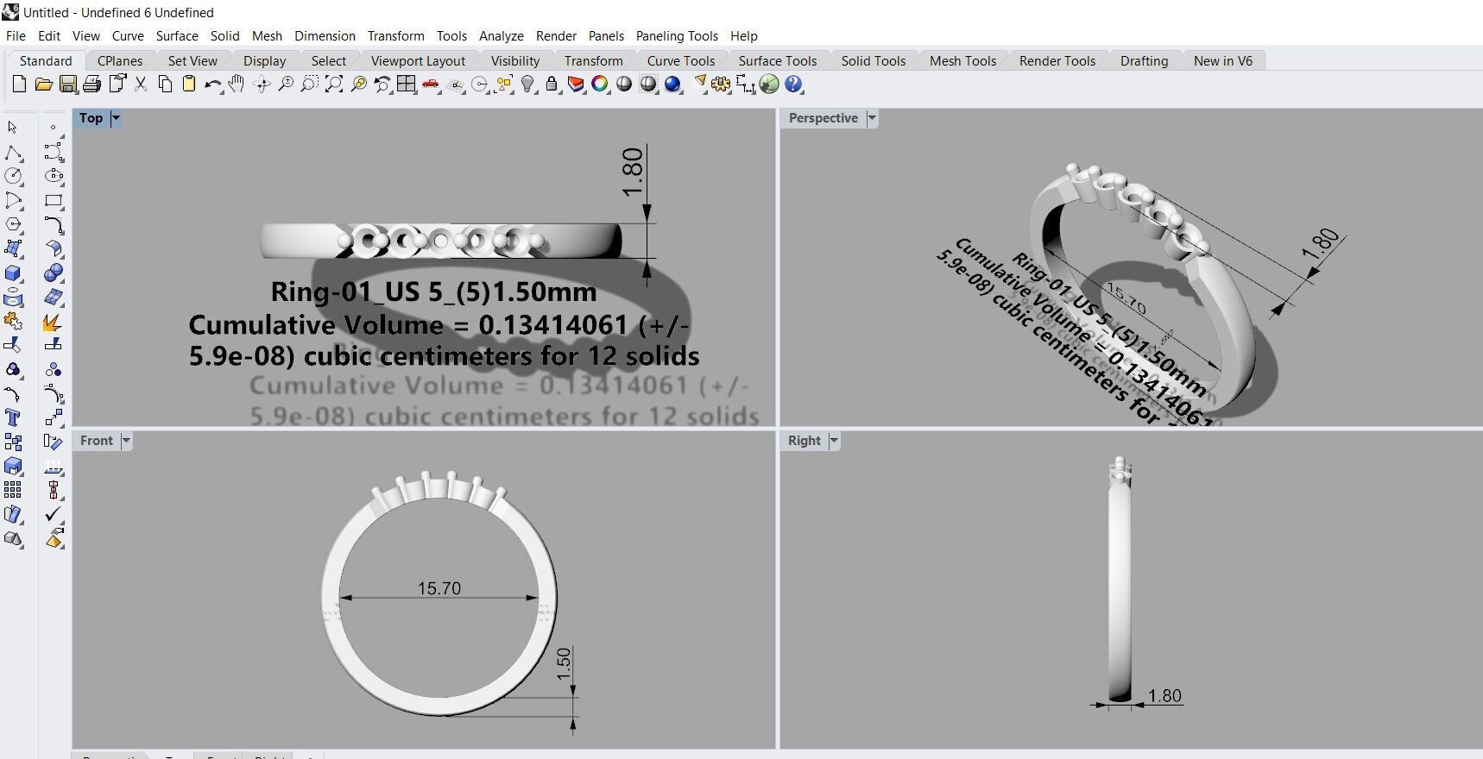The width and height of the screenshot is (1483, 759).
Task: Switch to the Render Tools tab
Action: (x=1057, y=60)
